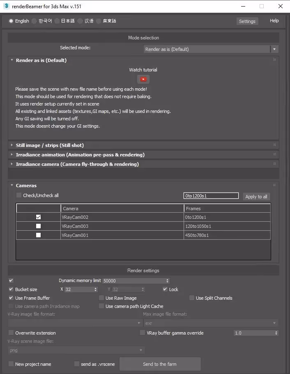Disable Use Frame Buffer checkbox
This screenshot has width=290, height=374.
tap(11, 298)
